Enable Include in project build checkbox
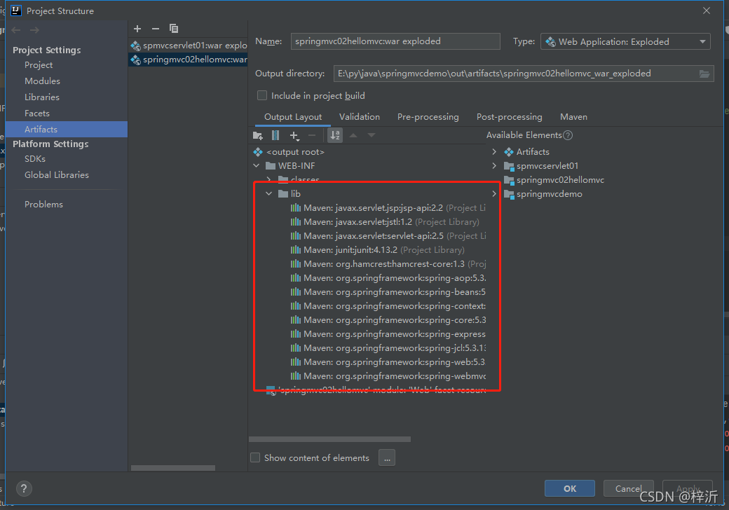 coord(262,95)
